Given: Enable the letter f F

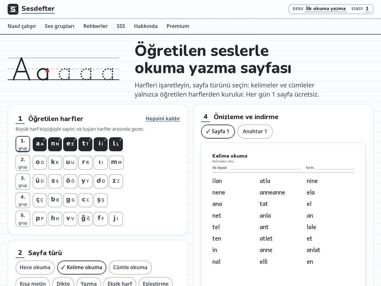Looking at the screenshot, I should (101, 219).
